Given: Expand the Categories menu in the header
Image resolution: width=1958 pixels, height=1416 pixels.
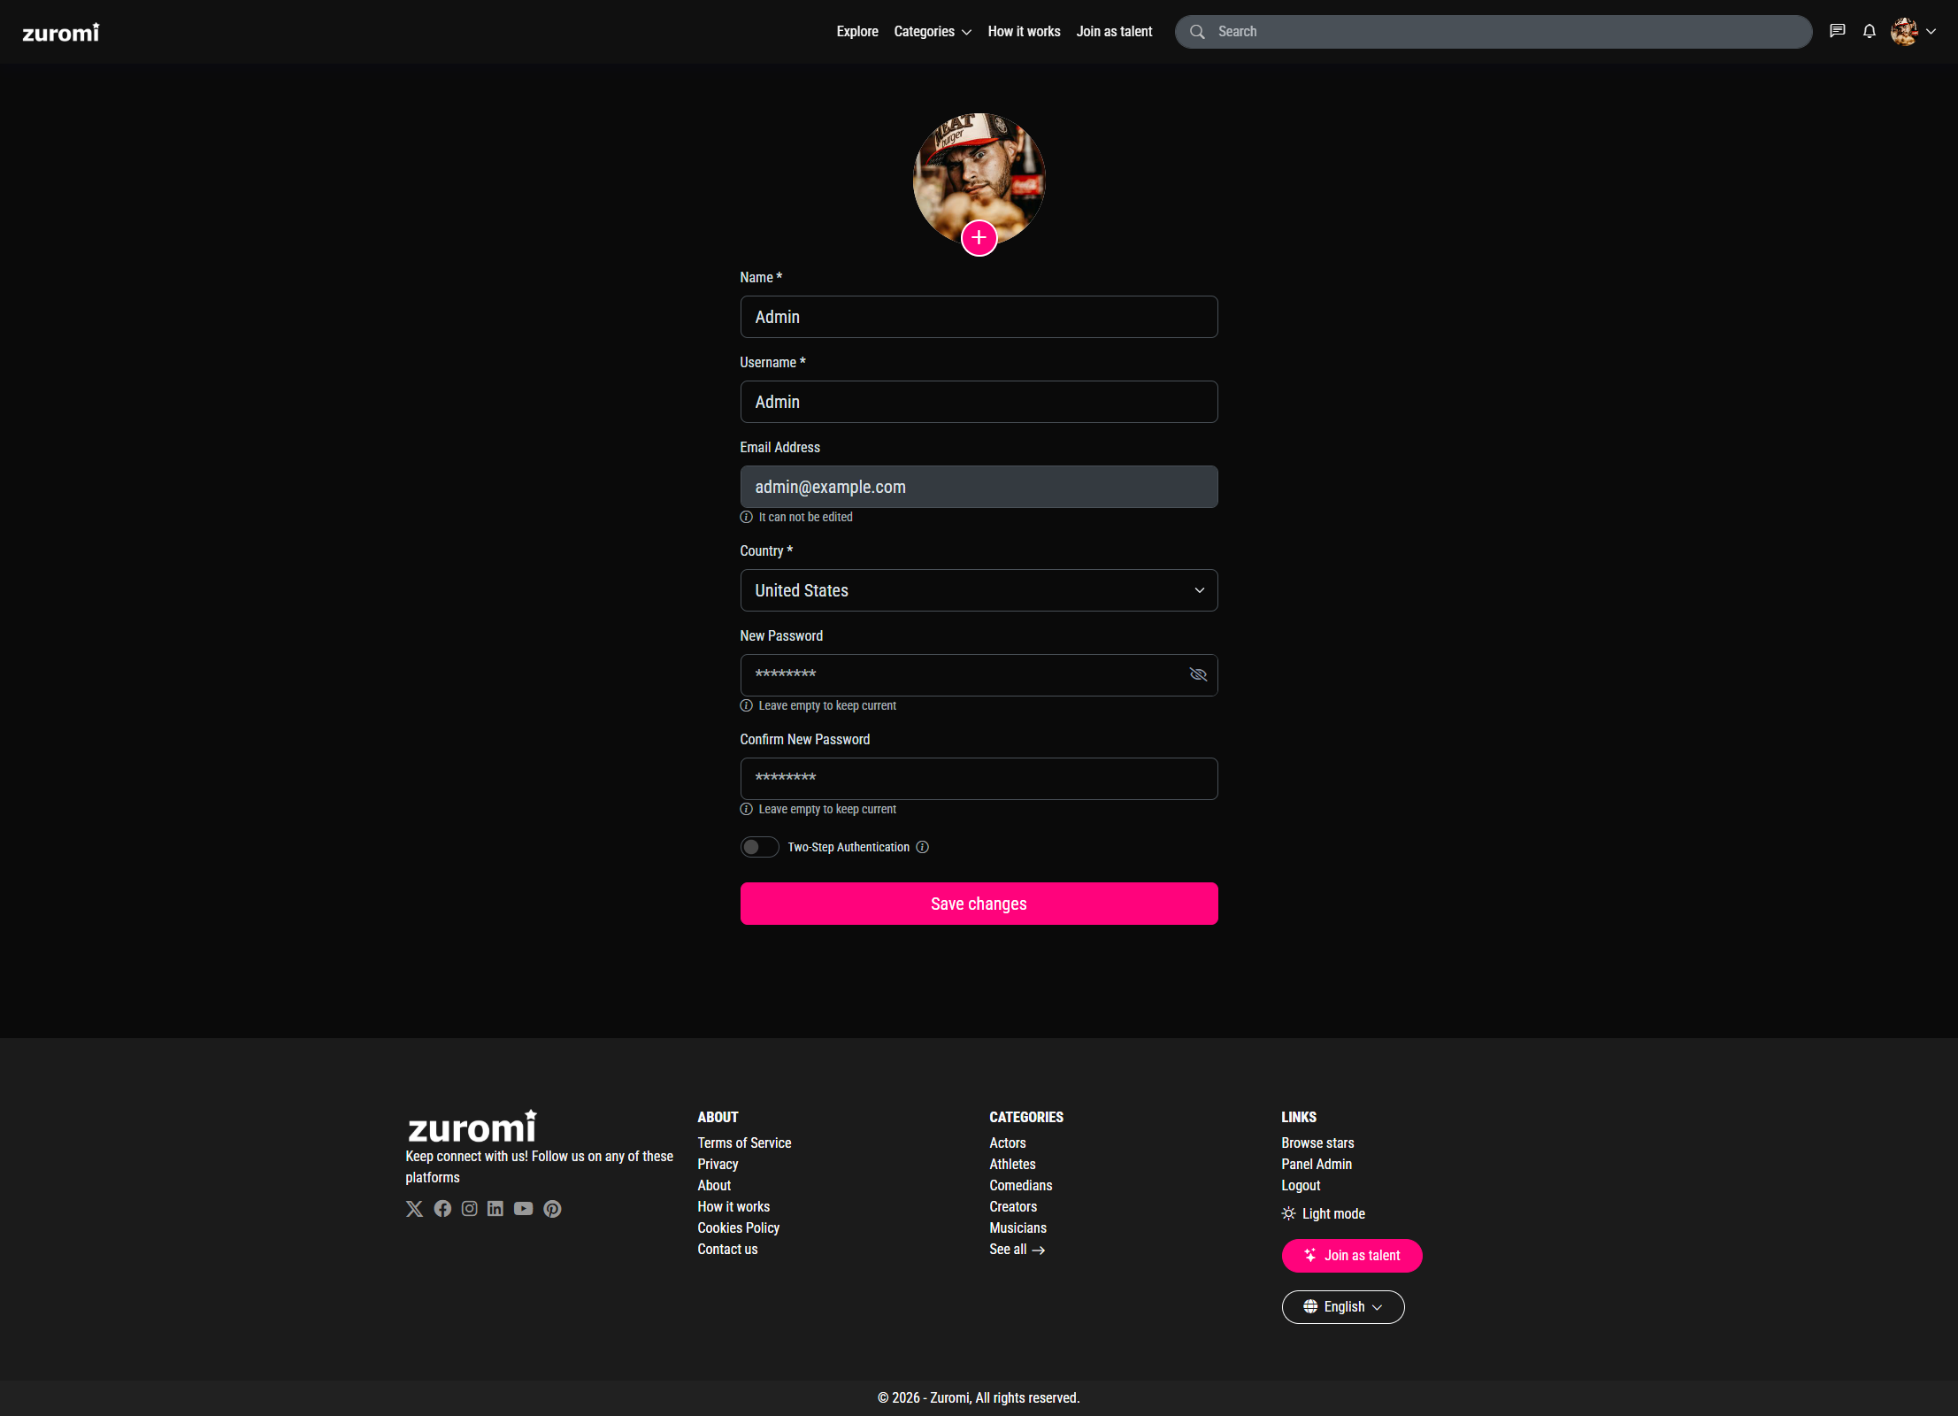Looking at the screenshot, I should click(x=933, y=32).
